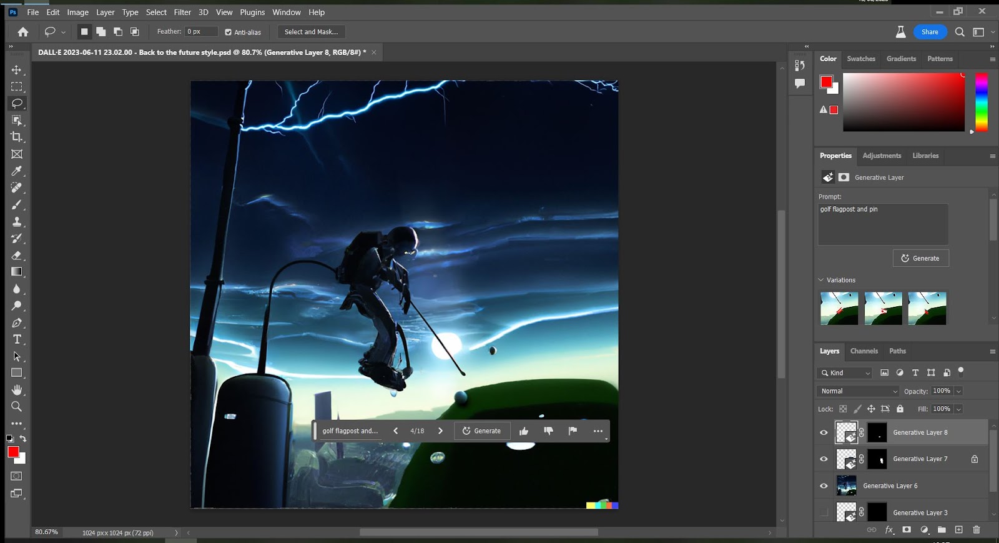Hide Generative Layer 8
This screenshot has height=543, width=999.
coord(824,432)
